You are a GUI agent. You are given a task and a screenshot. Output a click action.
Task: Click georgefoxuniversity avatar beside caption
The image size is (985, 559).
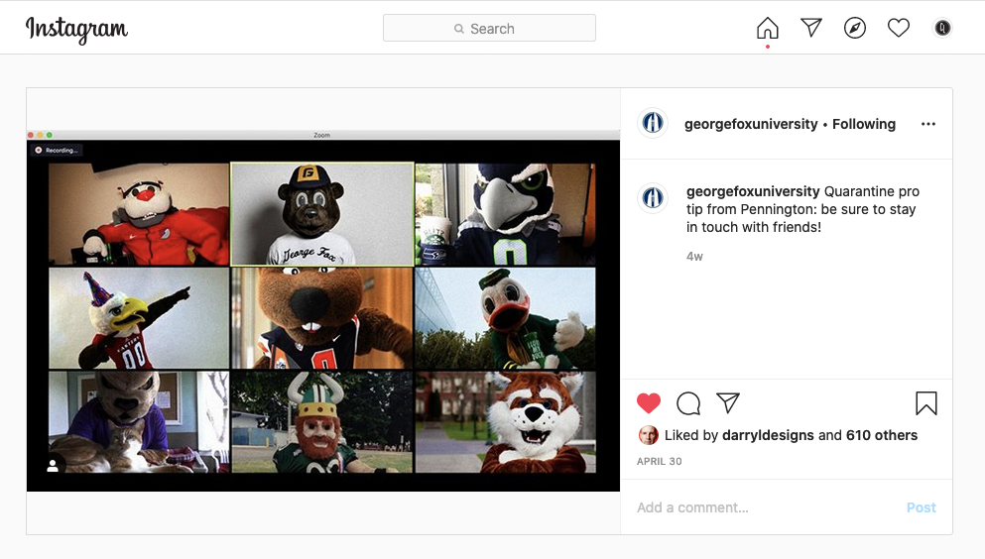652,198
